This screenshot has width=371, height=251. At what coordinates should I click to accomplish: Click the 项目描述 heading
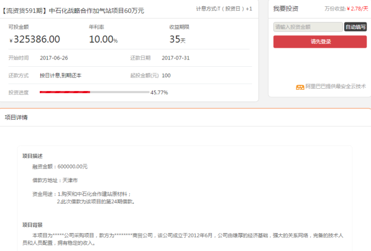pyautogui.click(x=33, y=156)
